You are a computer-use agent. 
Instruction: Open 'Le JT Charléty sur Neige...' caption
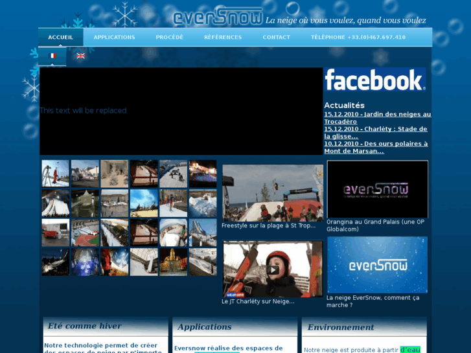pyautogui.click(x=258, y=301)
